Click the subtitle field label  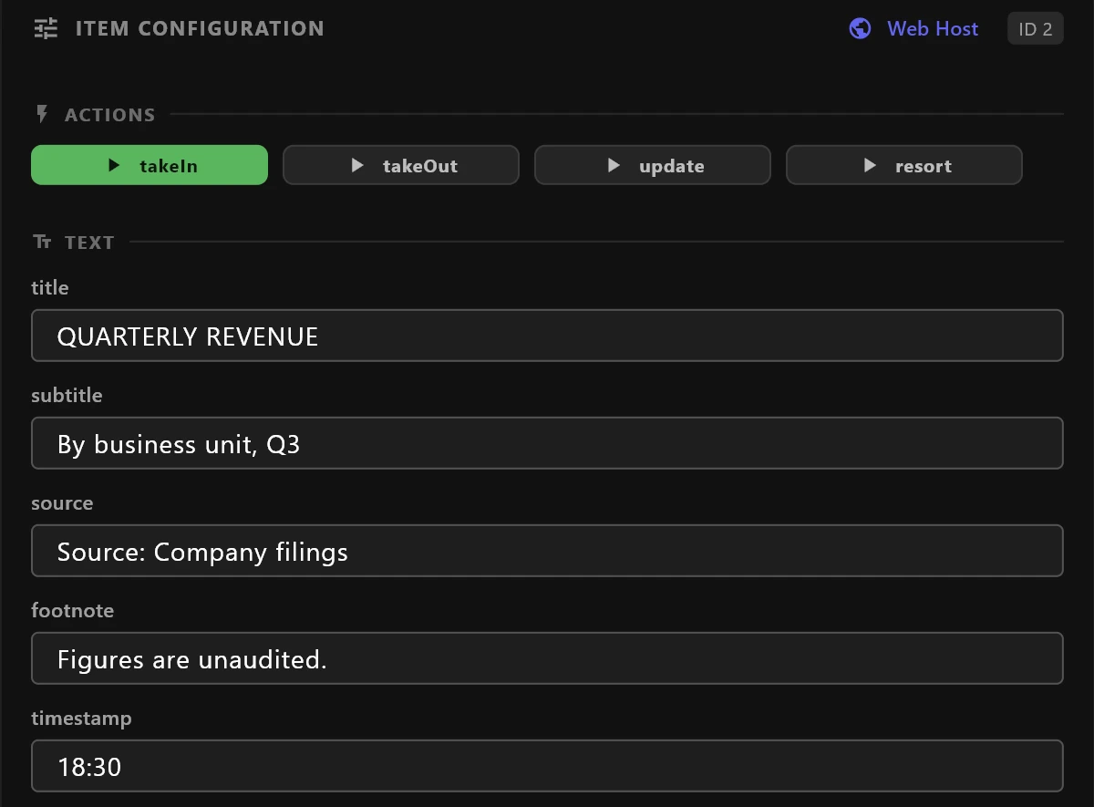(x=67, y=395)
